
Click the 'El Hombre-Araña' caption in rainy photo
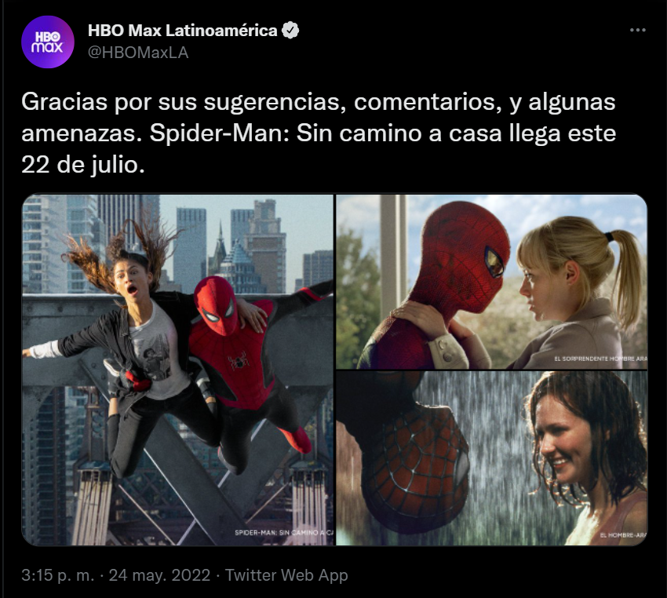pos(623,535)
